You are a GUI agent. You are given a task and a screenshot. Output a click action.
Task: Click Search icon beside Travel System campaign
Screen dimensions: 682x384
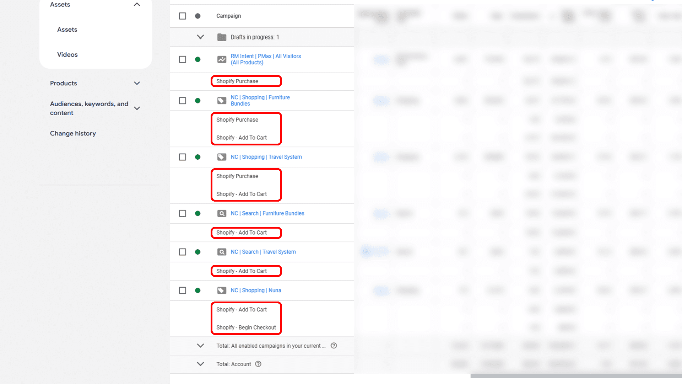pos(222,252)
